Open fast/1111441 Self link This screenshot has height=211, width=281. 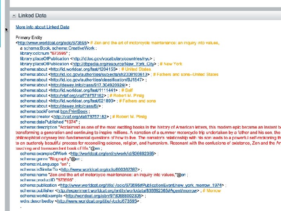(x=83, y=90)
